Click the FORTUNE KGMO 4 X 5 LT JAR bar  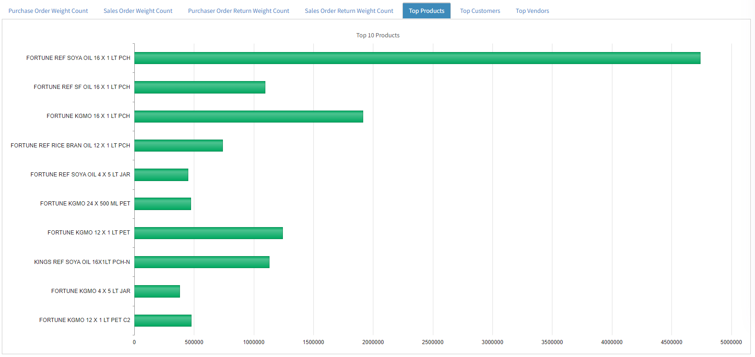[x=157, y=291]
